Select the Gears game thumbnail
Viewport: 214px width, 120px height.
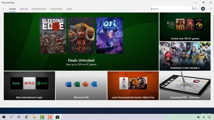pos(180,24)
